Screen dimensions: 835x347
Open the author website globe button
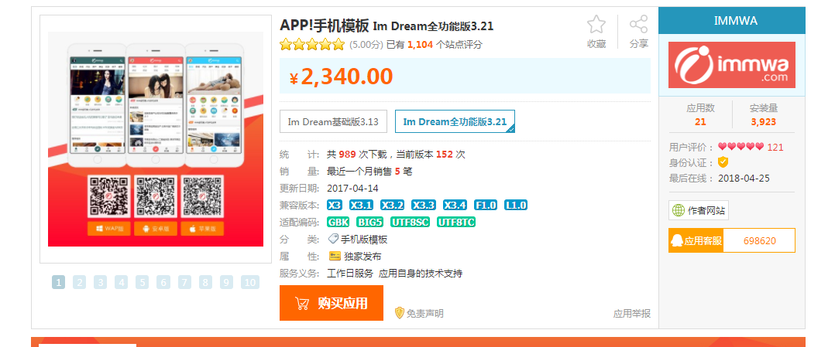pyautogui.click(x=699, y=210)
